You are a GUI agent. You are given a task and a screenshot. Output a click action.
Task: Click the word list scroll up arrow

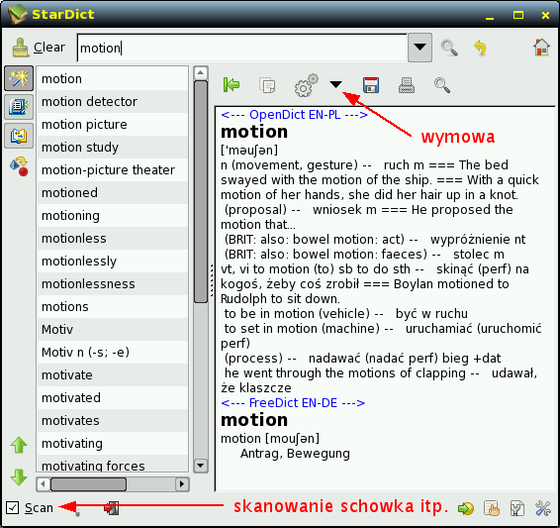click(201, 73)
